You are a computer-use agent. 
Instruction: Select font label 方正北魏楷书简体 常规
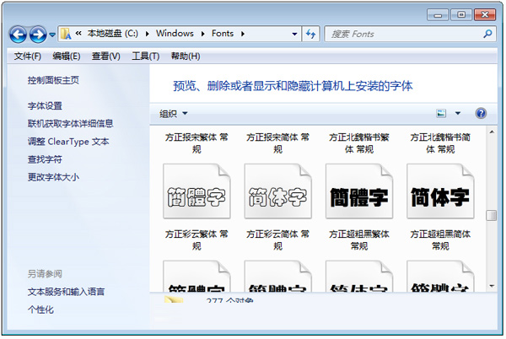pos(440,143)
